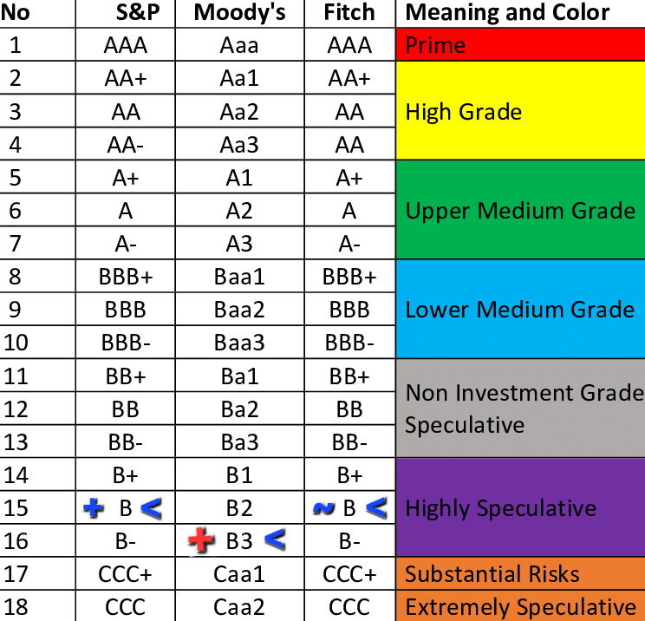Image resolution: width=645 pixels, height=621 pixels.
Task: Click the Fitch column header
Action: (349, 13)
